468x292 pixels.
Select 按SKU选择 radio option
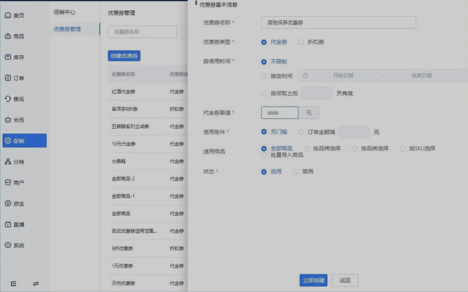(x=402, y=148)
